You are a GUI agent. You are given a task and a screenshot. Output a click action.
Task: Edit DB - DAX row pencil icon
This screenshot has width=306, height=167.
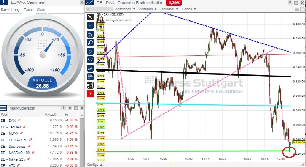tap(19, 120)
